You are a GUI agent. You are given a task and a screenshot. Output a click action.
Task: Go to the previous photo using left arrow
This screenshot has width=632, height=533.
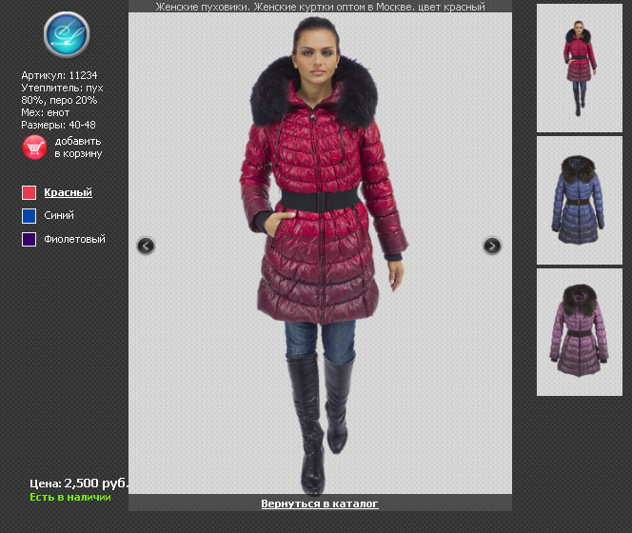(146, 246)
